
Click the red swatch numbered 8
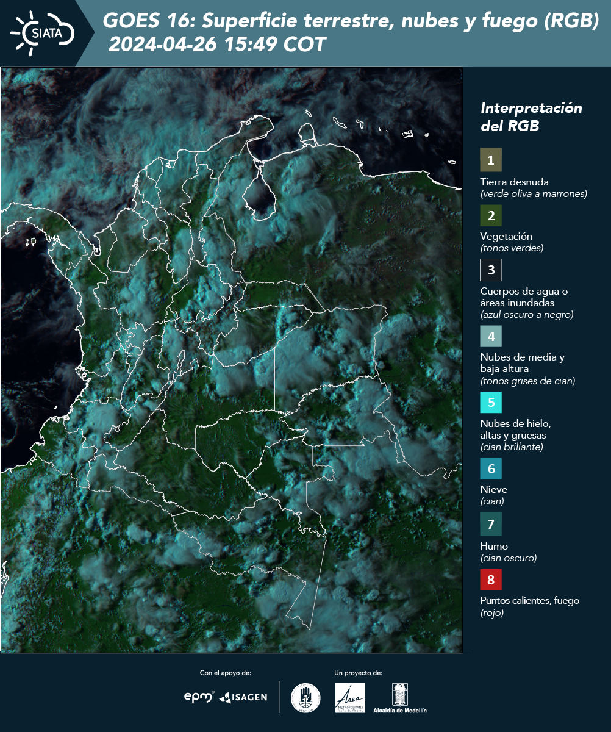tap(491, 579)
